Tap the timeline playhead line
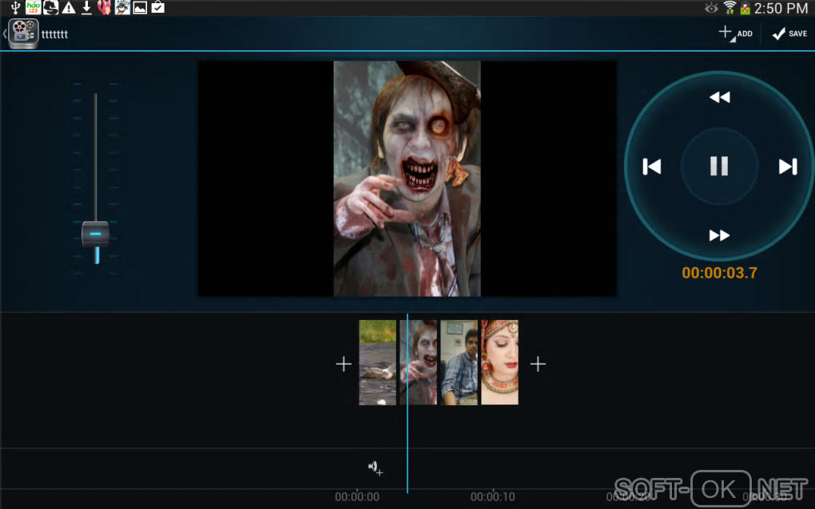The height and width of the screenshot is (509, 815). [x=407, y=403]
